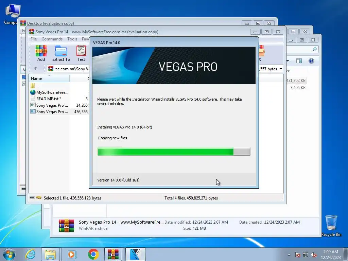The height and width of the screenshot is (261, 348).
Task: Click the VEGAS Pro 14.0 dialog title bar
Action: pyautogui.click(x=174, y=42)
